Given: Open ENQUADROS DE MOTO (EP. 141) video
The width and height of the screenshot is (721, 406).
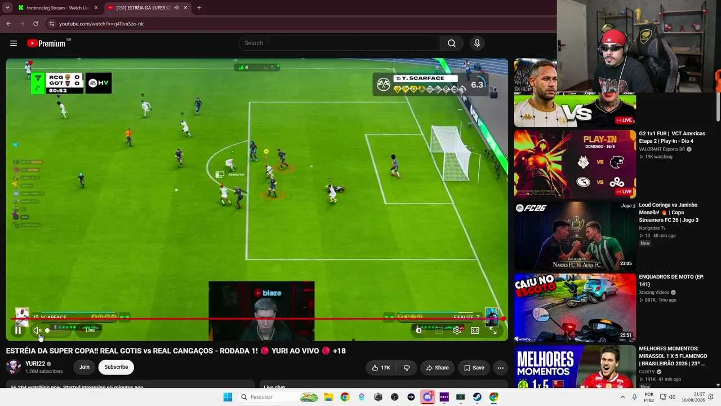Looking at the screenshot, I should 671,281.
